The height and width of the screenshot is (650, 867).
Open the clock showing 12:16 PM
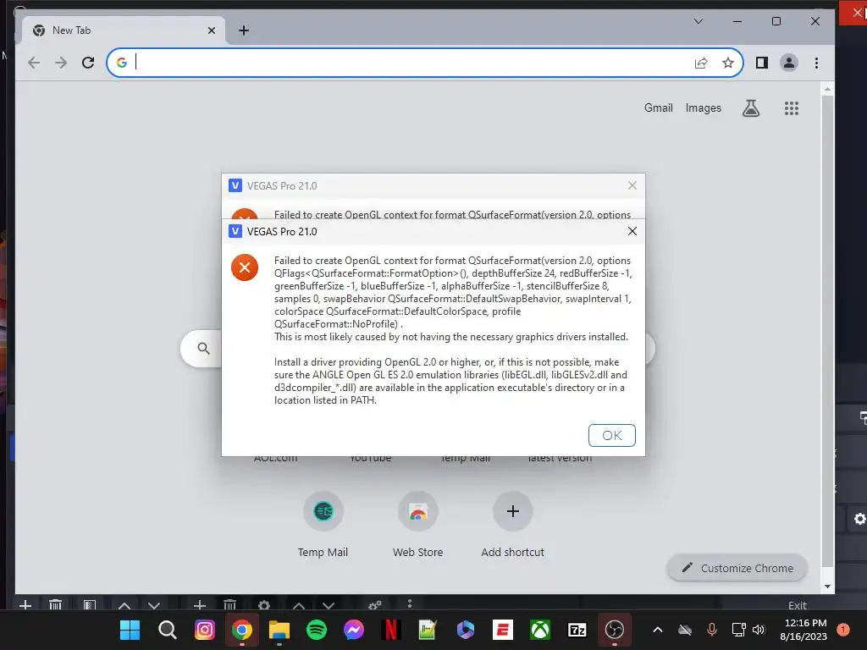pyautogui.click(x=803, y=630)
